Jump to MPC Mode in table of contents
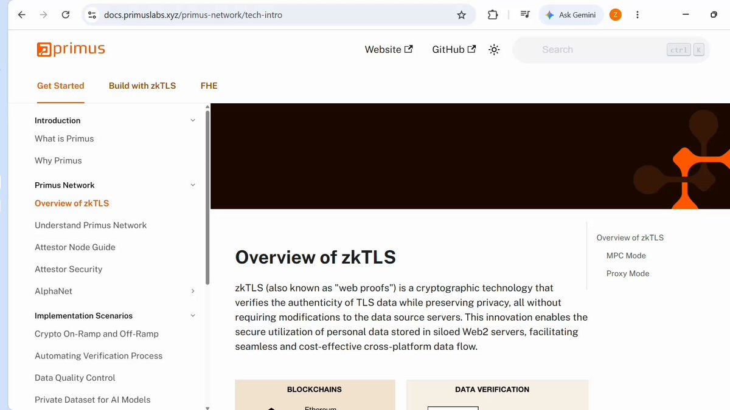 point(626,256)
